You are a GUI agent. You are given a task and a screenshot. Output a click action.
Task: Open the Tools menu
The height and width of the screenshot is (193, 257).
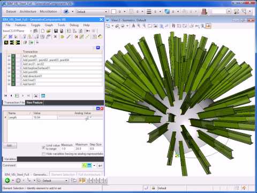point(61,25)
